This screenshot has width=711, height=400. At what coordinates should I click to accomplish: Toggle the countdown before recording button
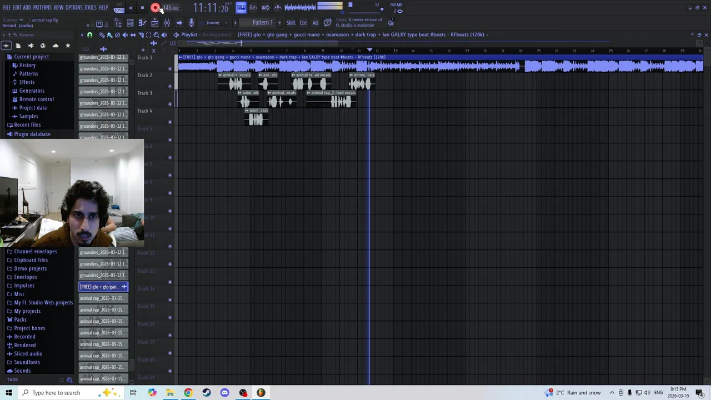(253, 7)
